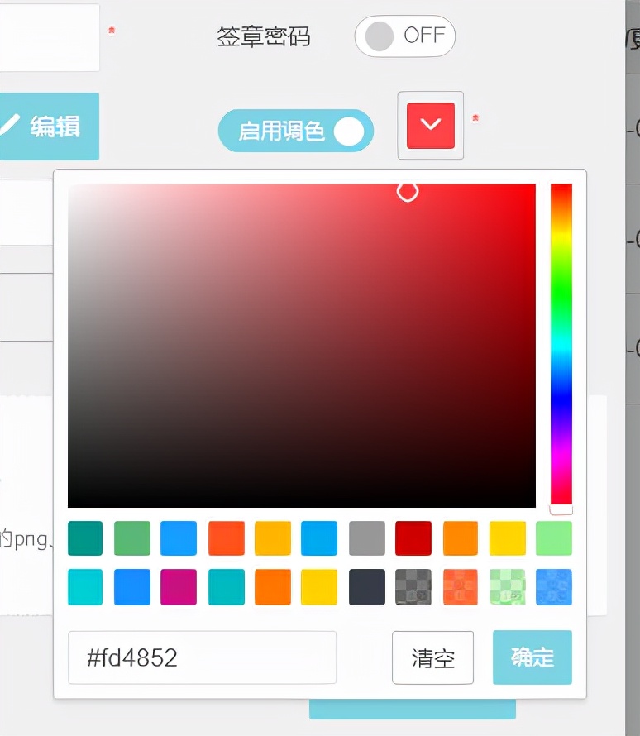Screen dimensions: 640x736
Task: Click the rainbow hue slider bar
Action: (x=561, y=346)
